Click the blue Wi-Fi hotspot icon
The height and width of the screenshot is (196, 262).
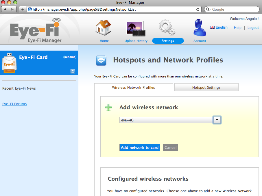click(x=101, y=60)
